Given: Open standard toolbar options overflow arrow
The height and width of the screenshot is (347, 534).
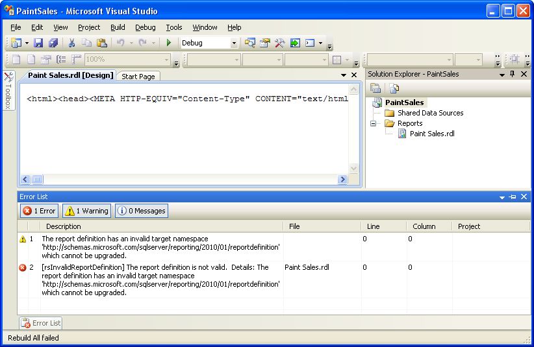Looking at the screenshot, I should pos(329,46).
